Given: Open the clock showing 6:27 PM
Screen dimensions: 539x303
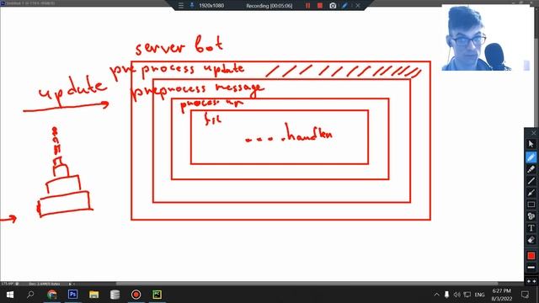Looking at the screenshot, I should [502, 295].
